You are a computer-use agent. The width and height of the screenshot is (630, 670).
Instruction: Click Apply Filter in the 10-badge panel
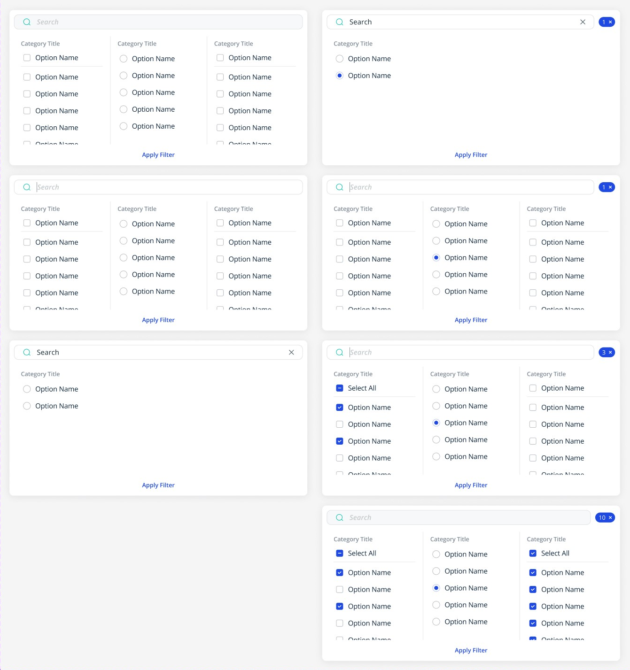coord(471,650)
